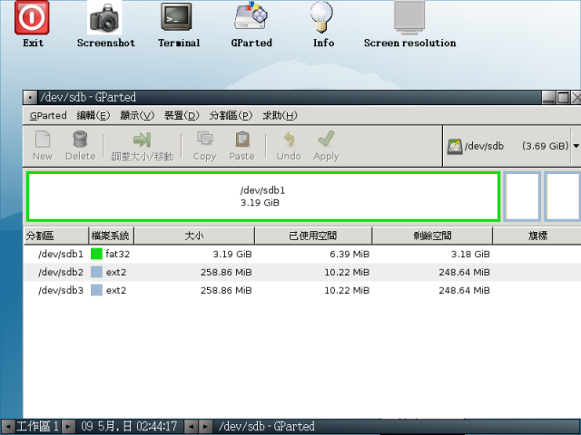Click next workspace arrow right of 工作區 1
Viewport: 581px width, 435px height.
[68, 427]
